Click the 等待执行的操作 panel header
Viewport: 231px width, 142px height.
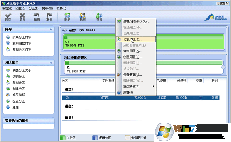[28, 121]
